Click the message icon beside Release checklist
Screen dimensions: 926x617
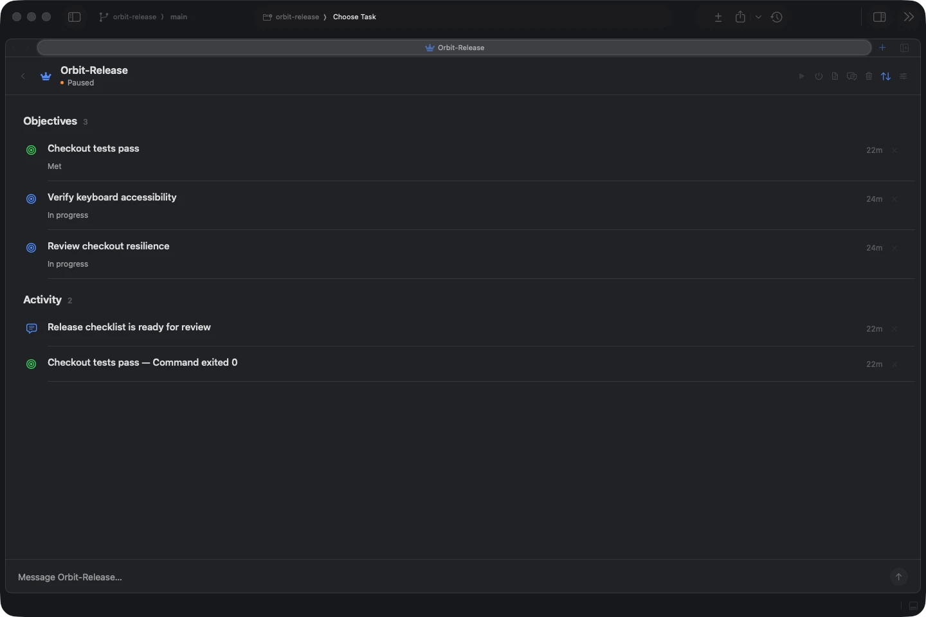tap(32, 328)
